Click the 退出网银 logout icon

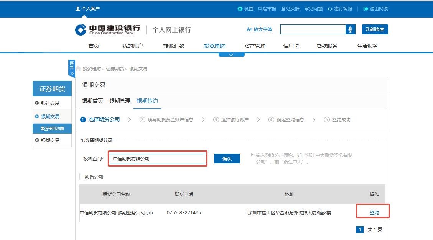(x=365, y=9)
